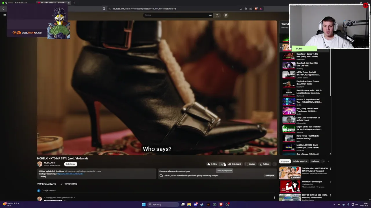371x208 pixels.
Task: Click the share icon in address bar
Action: 251,9
